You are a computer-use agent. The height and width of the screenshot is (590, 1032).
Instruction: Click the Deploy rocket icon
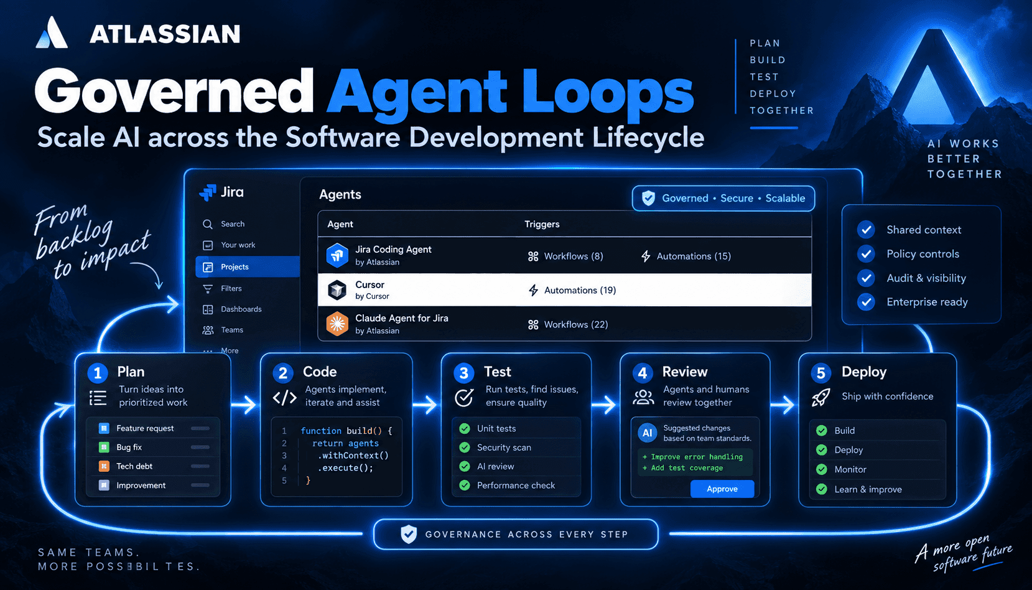tap(821, 397)
